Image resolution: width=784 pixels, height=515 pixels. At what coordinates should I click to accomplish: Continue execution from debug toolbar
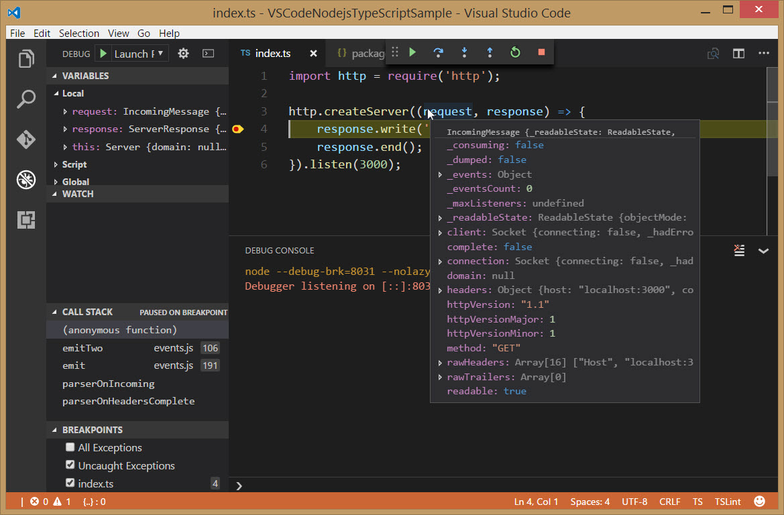tap(412, 52)
